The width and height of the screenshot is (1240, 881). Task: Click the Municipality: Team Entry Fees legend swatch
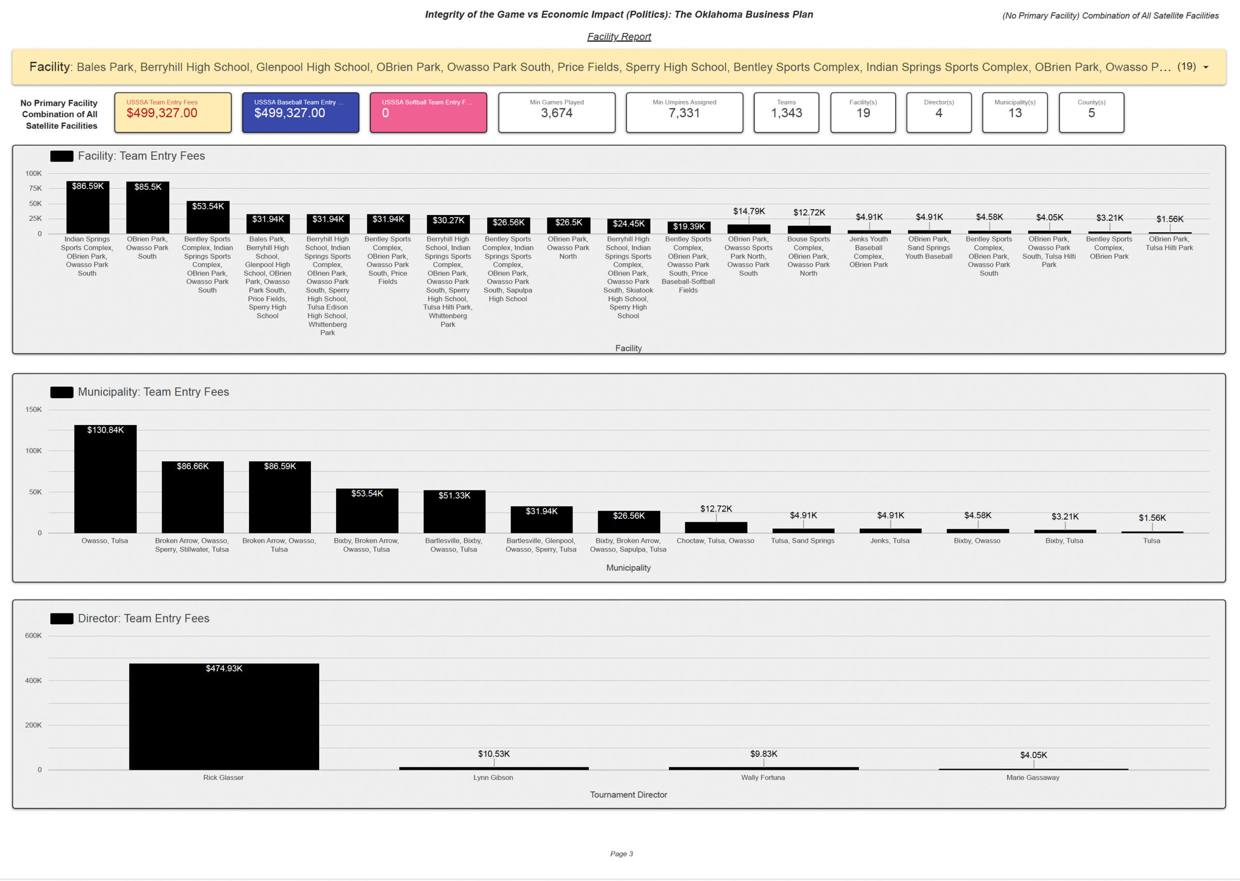point(62,392)
